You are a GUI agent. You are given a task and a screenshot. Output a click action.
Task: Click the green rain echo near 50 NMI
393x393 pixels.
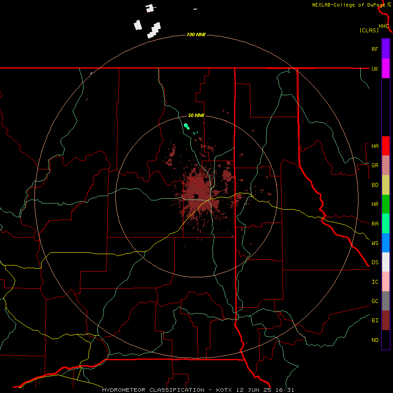tap(186, 126)
